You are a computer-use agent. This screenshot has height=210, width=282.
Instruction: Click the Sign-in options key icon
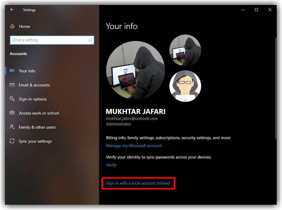[12, 99]
